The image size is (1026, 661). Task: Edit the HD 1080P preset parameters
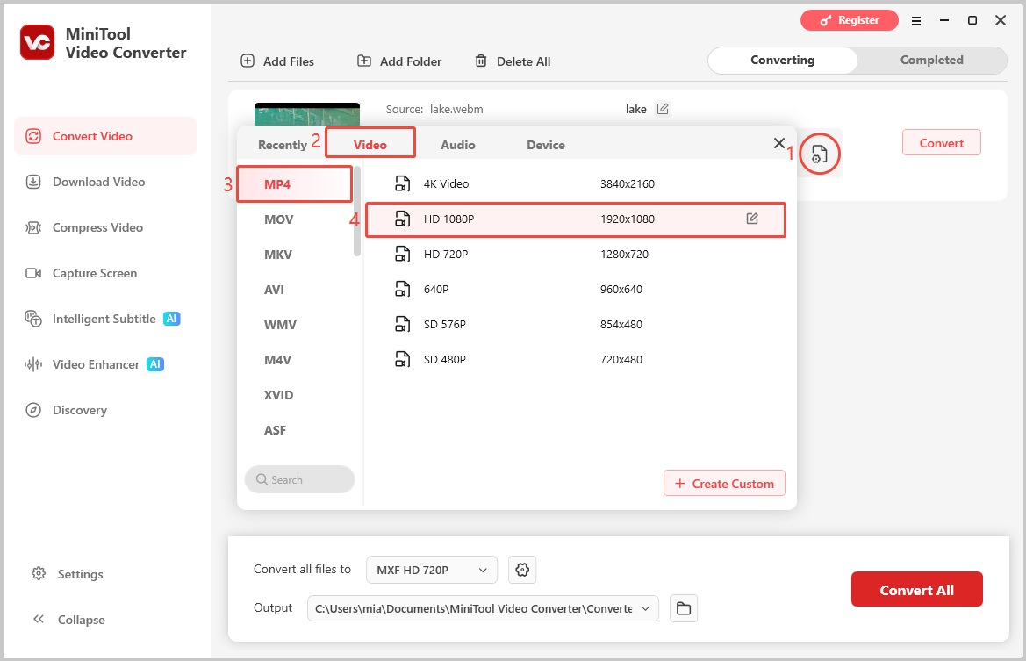[752, 219]
